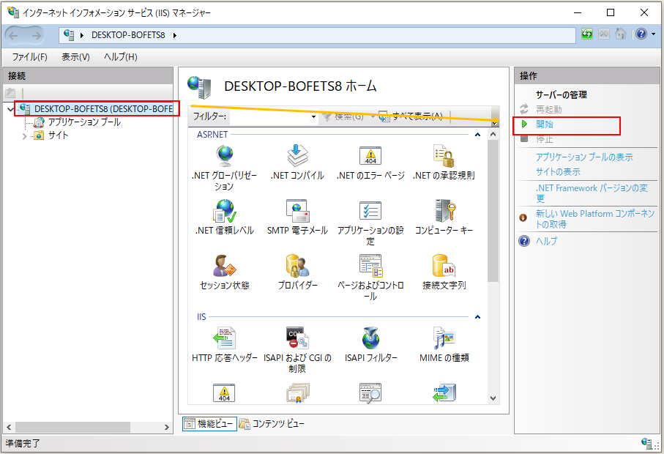Screen dimensions: 664x454
Task: Select アプリケーション プール tree item
Action: (84, 122)
